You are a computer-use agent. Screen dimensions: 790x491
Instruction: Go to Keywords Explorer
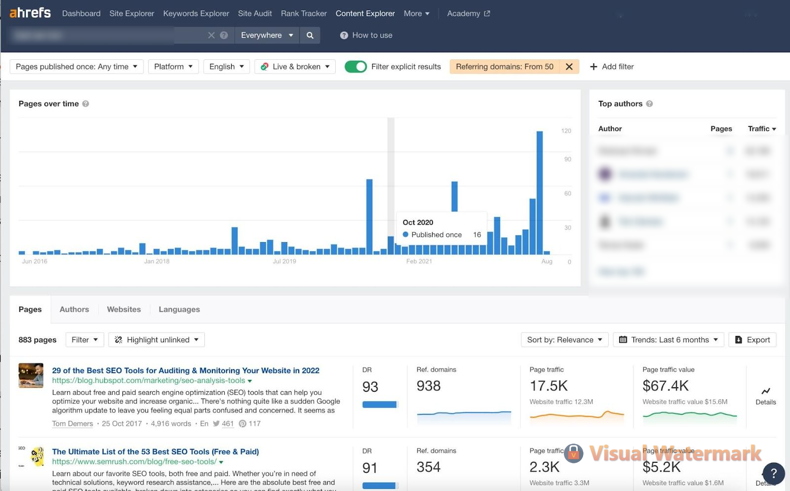tap(196, 13)
